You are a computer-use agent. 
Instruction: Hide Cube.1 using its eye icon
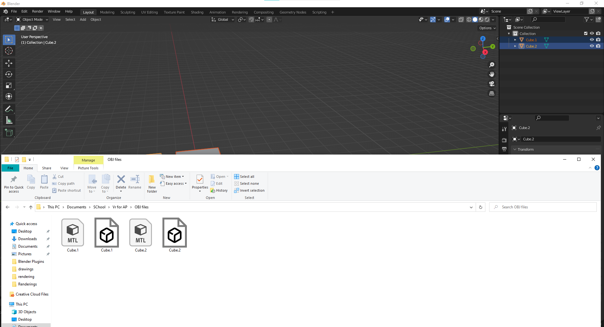click(592, 40)
